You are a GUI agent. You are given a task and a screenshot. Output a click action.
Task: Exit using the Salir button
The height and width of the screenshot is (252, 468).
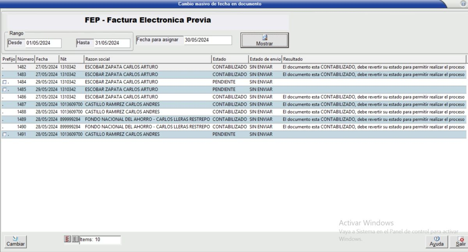click(x=461, y=241)
